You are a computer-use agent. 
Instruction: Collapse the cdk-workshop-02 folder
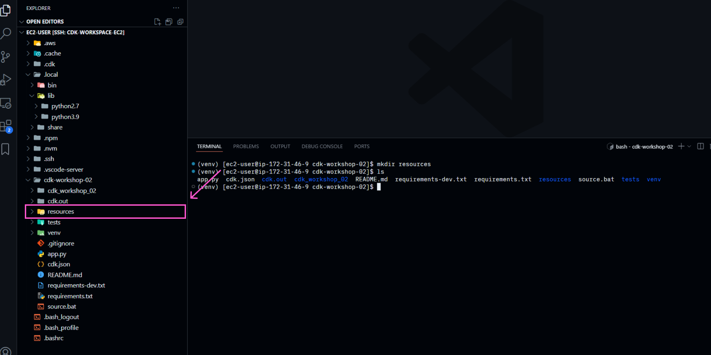[x=28, y=180]
